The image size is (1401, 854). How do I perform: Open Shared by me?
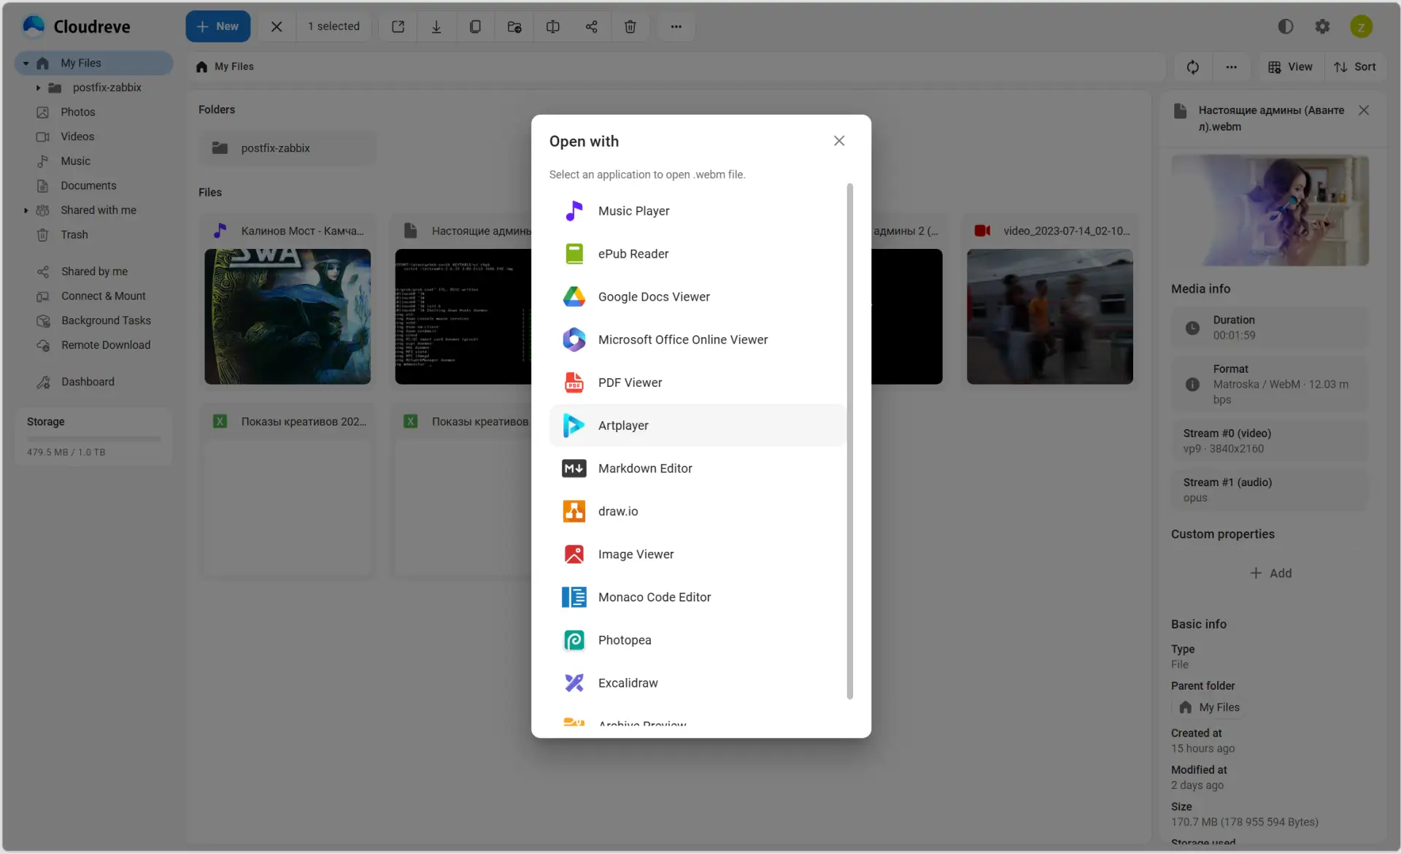coord(94,272)
